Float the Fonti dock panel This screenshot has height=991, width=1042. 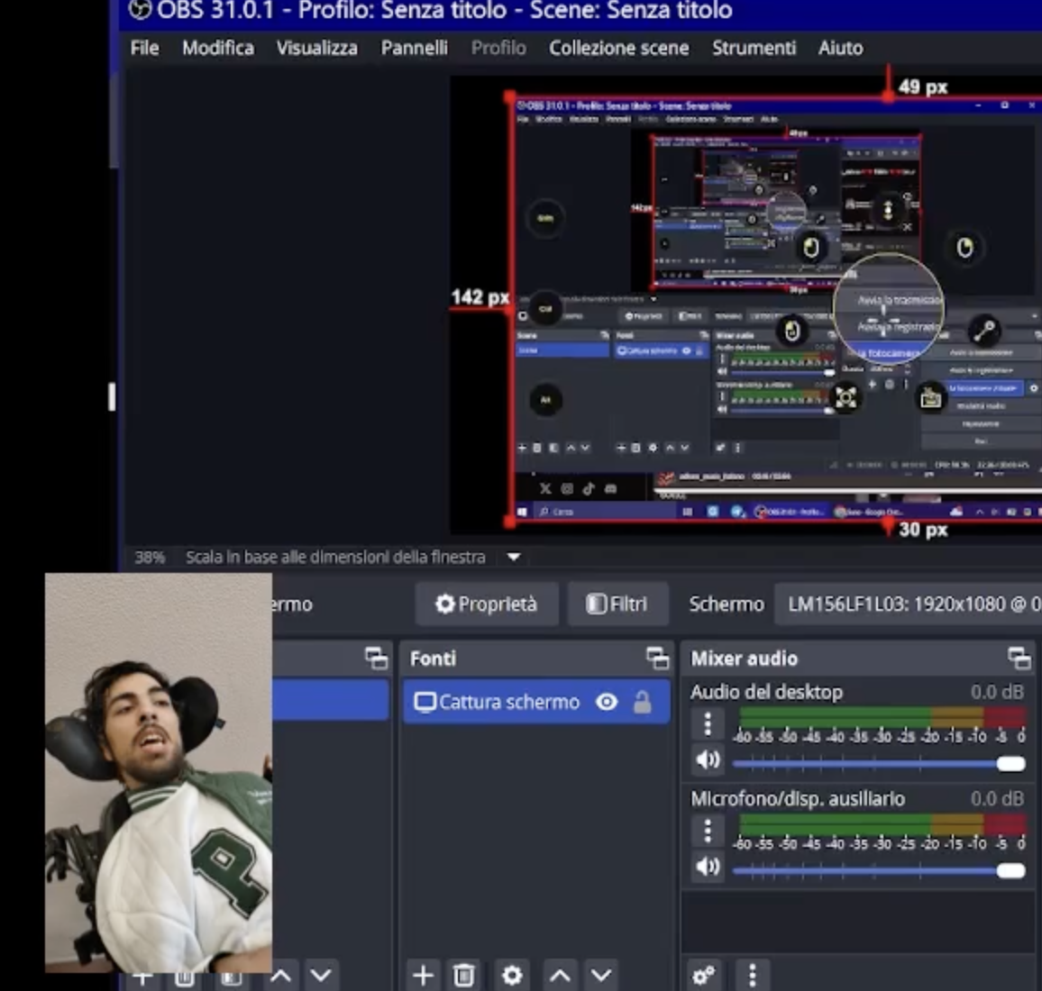(657, 659)
